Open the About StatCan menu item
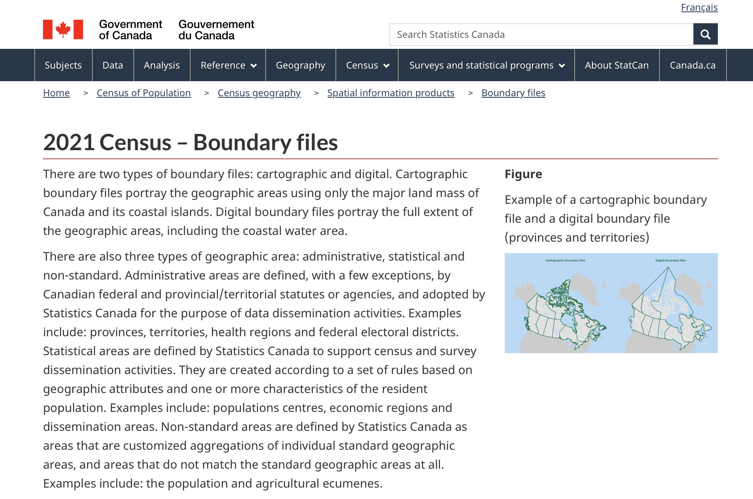 pos(617,65)
